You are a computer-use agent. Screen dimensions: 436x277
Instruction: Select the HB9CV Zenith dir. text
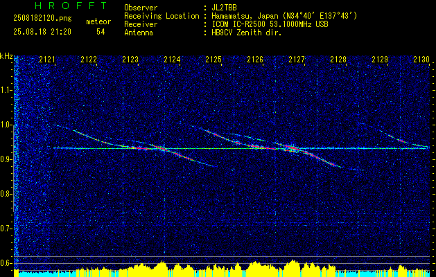pos(247,33)
